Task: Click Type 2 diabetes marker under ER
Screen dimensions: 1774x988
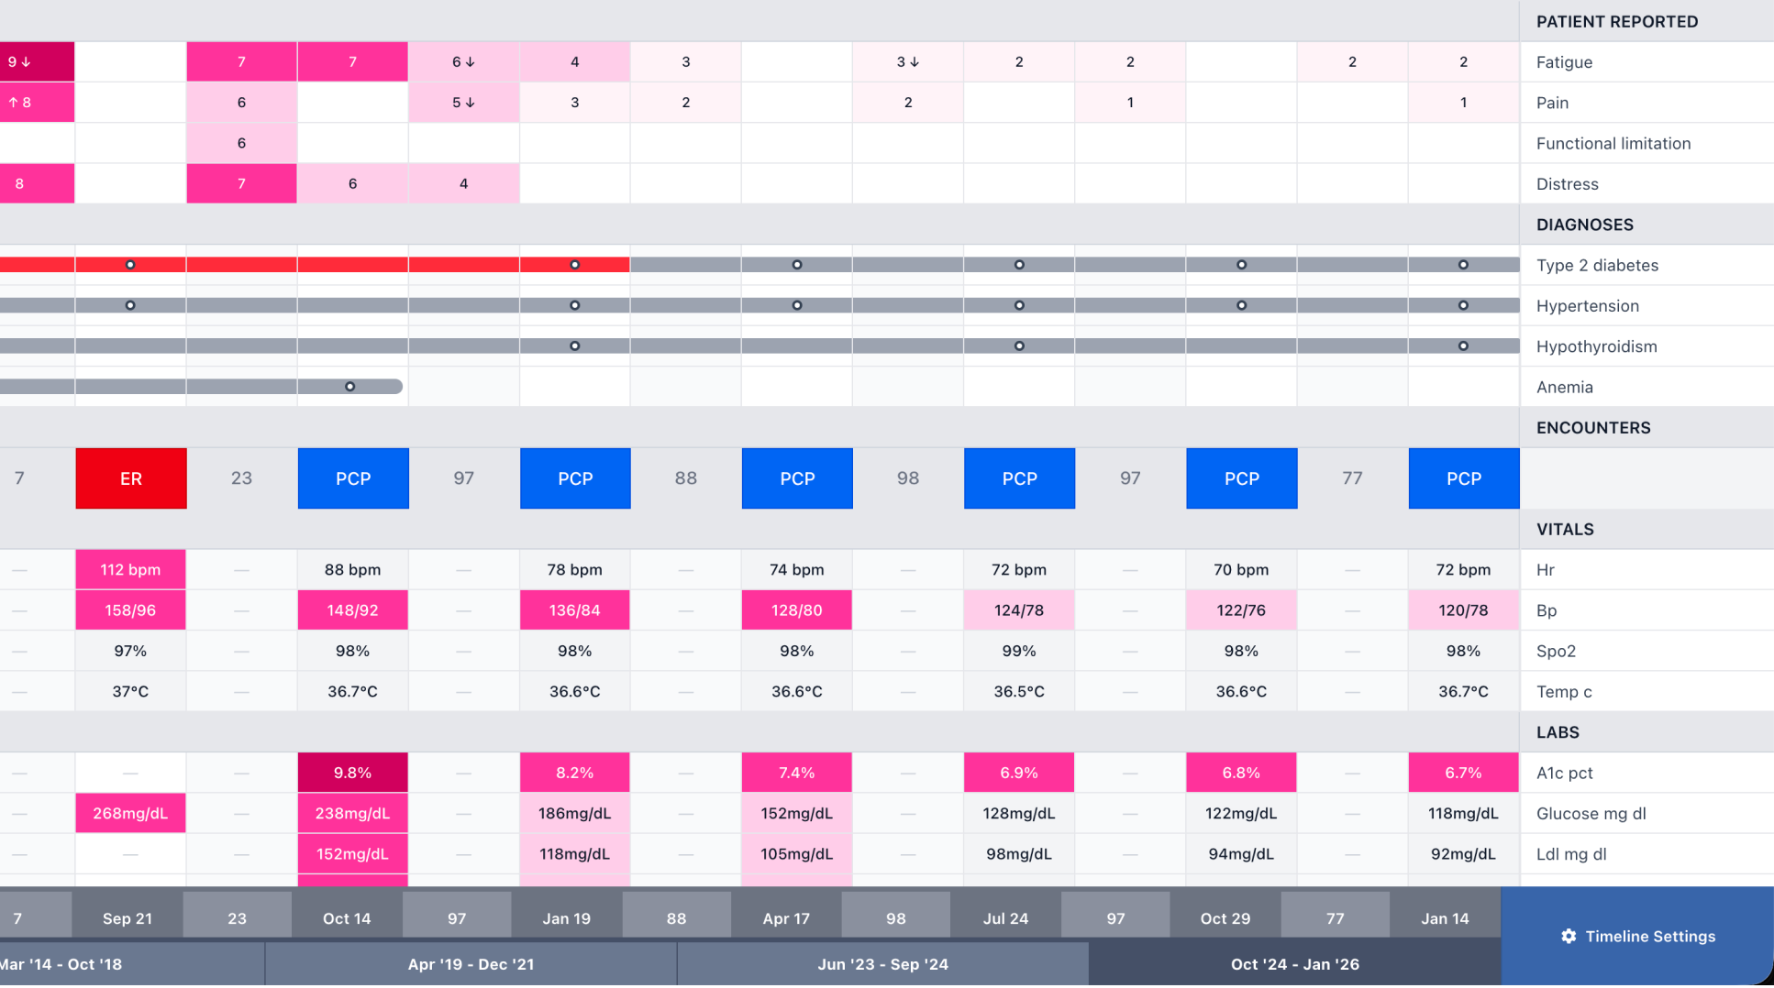Action: coord(130,265)
